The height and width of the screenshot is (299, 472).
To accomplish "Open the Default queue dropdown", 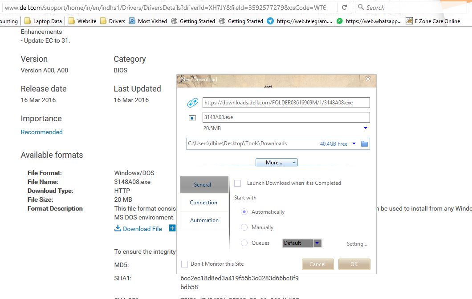I will [317, 243].
